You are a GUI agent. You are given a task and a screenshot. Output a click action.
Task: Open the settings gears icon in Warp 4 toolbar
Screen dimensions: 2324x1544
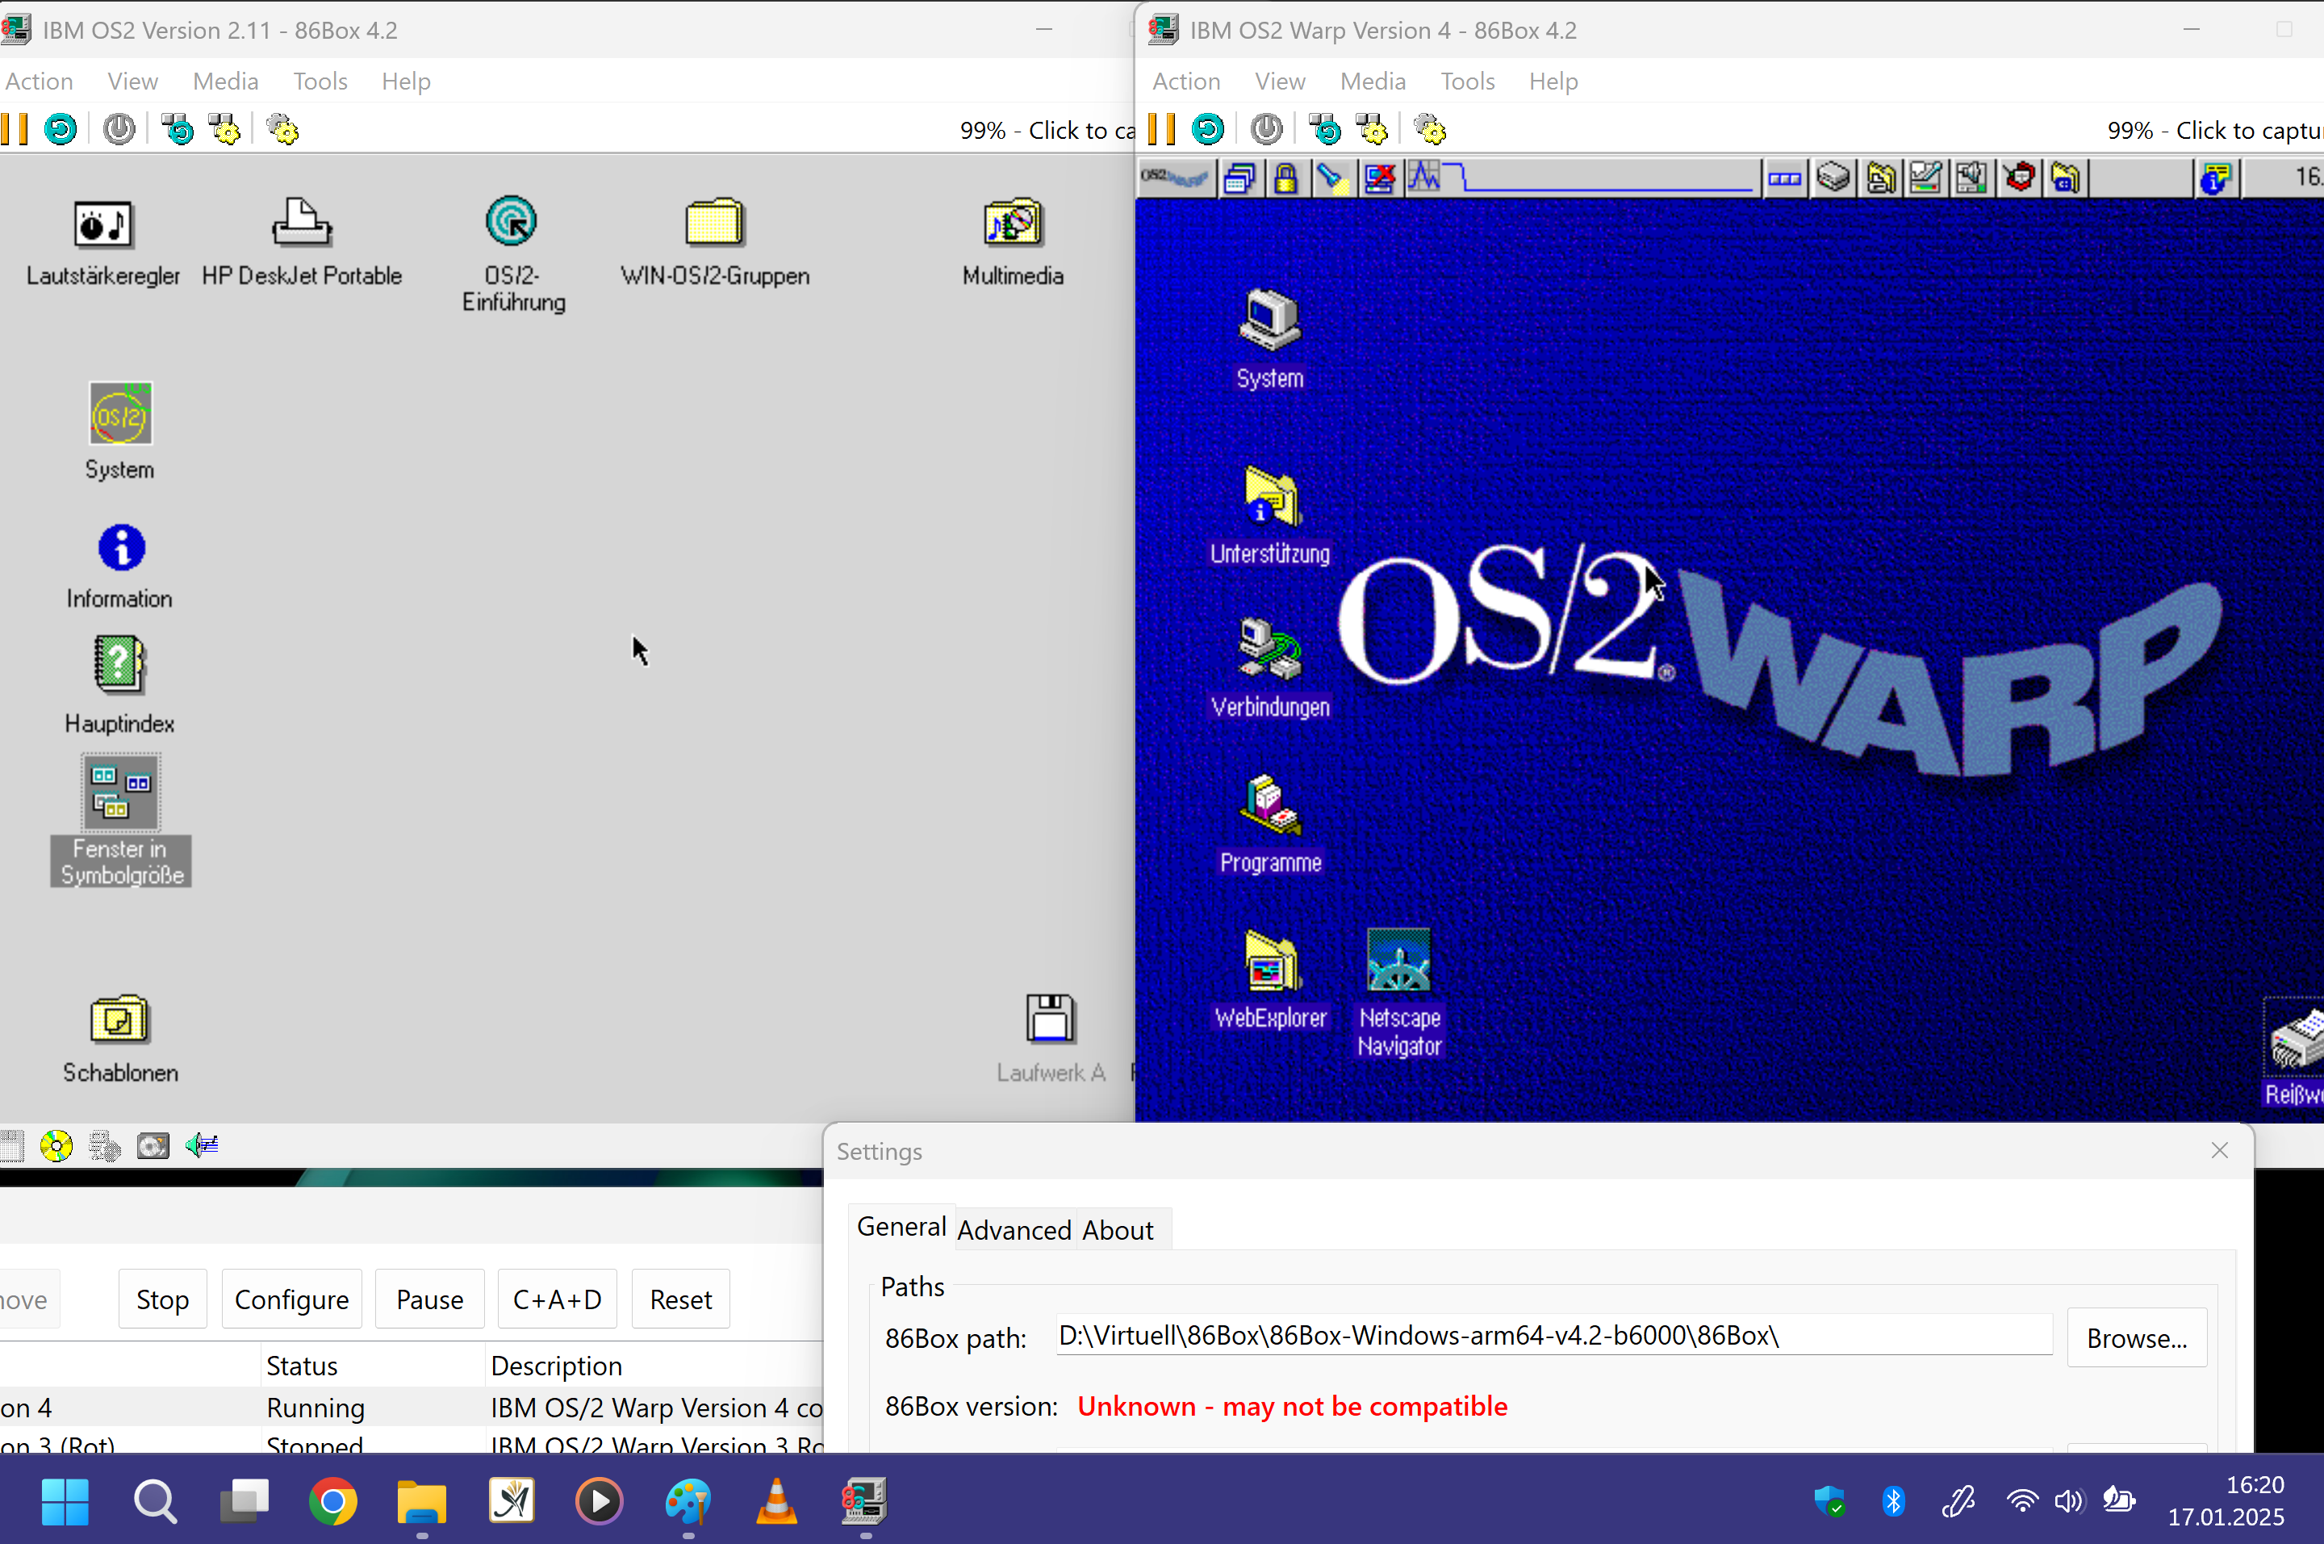pos(1430,129)
